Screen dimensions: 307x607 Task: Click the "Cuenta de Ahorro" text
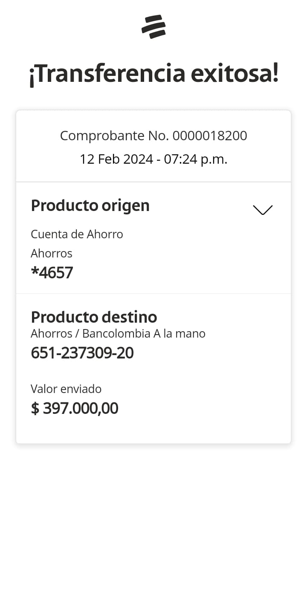click(x=77, y=234)
